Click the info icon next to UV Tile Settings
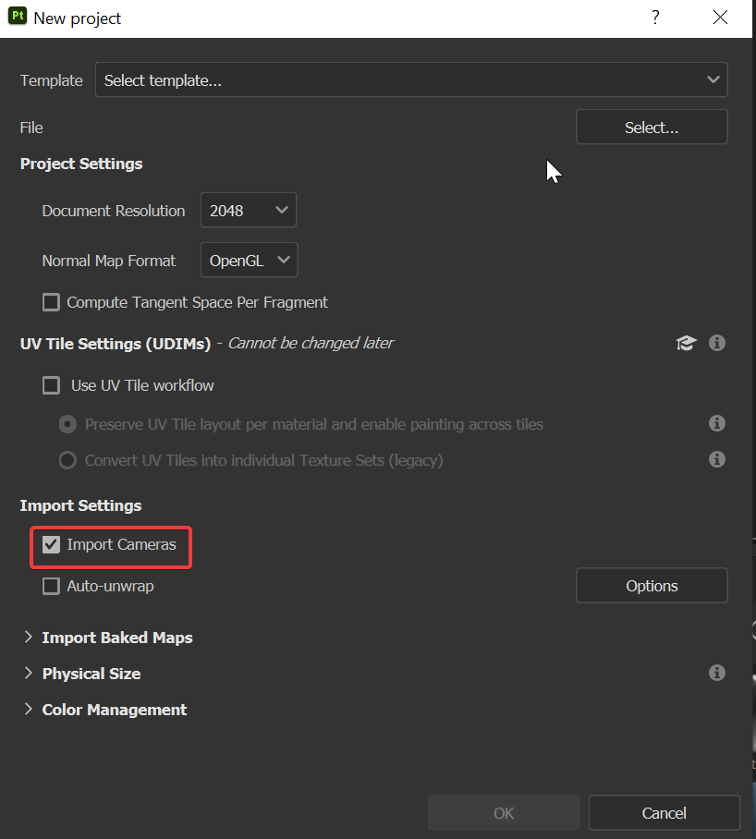The image size is (756, 839). [x=716, y=343]
